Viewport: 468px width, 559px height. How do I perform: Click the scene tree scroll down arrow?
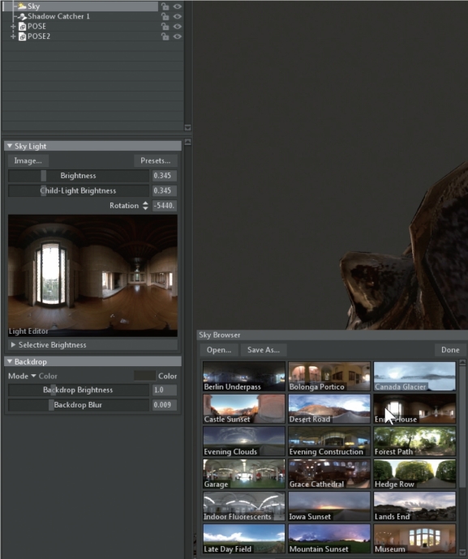188,128
